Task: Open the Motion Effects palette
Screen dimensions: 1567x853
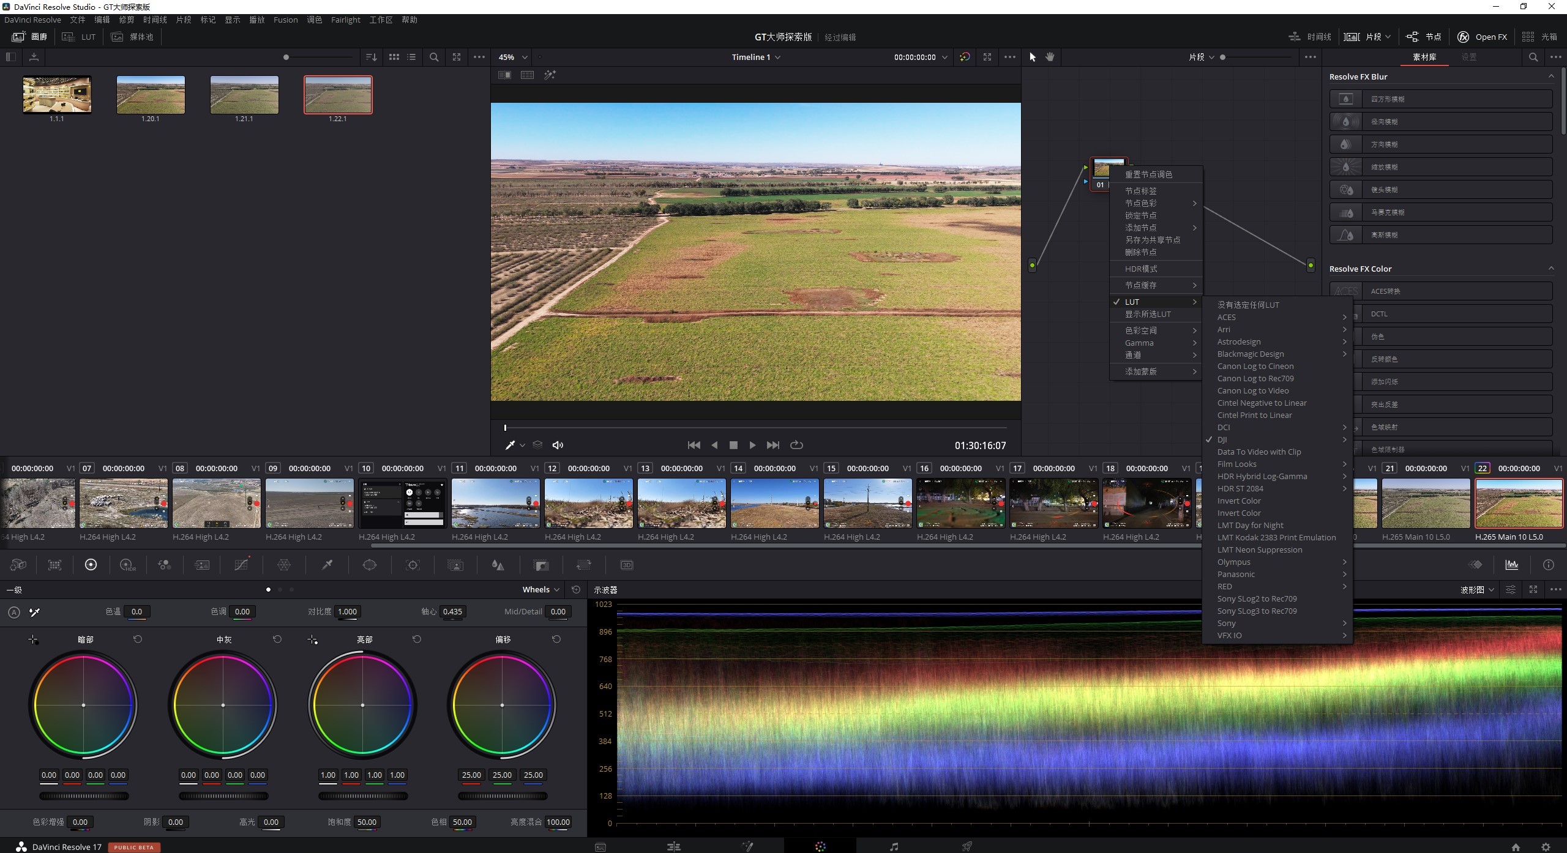Action: [201, 565]
